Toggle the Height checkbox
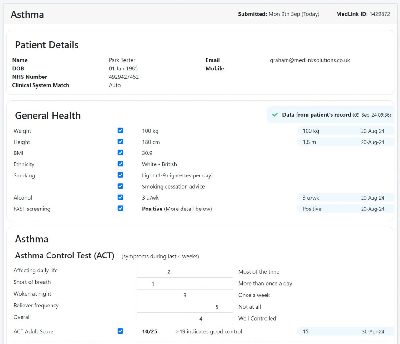This screenshot has height=344, width=400. click(120, 141)
